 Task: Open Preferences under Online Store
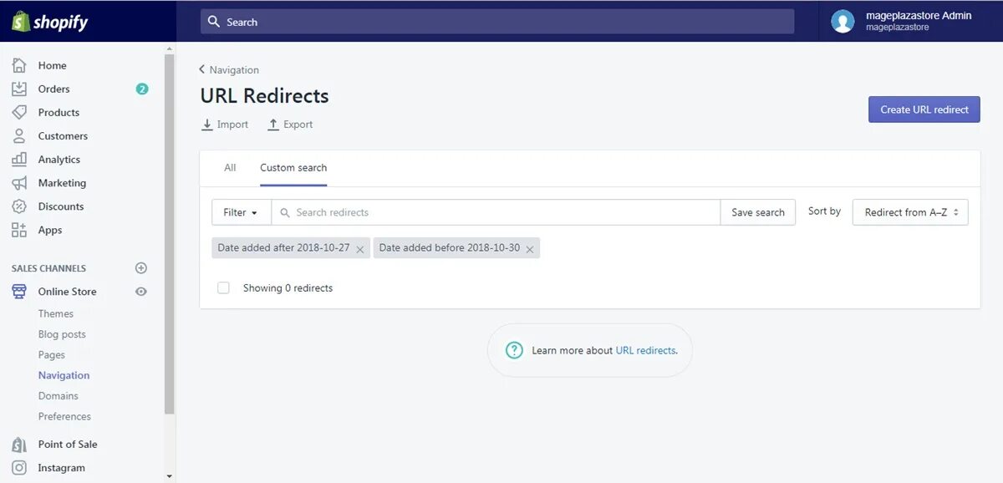coord(64,416)
